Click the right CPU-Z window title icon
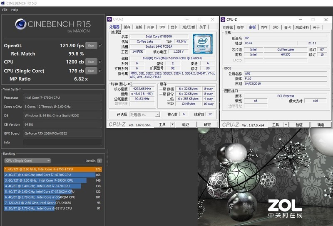333x226 pixels. pos(224,19)
